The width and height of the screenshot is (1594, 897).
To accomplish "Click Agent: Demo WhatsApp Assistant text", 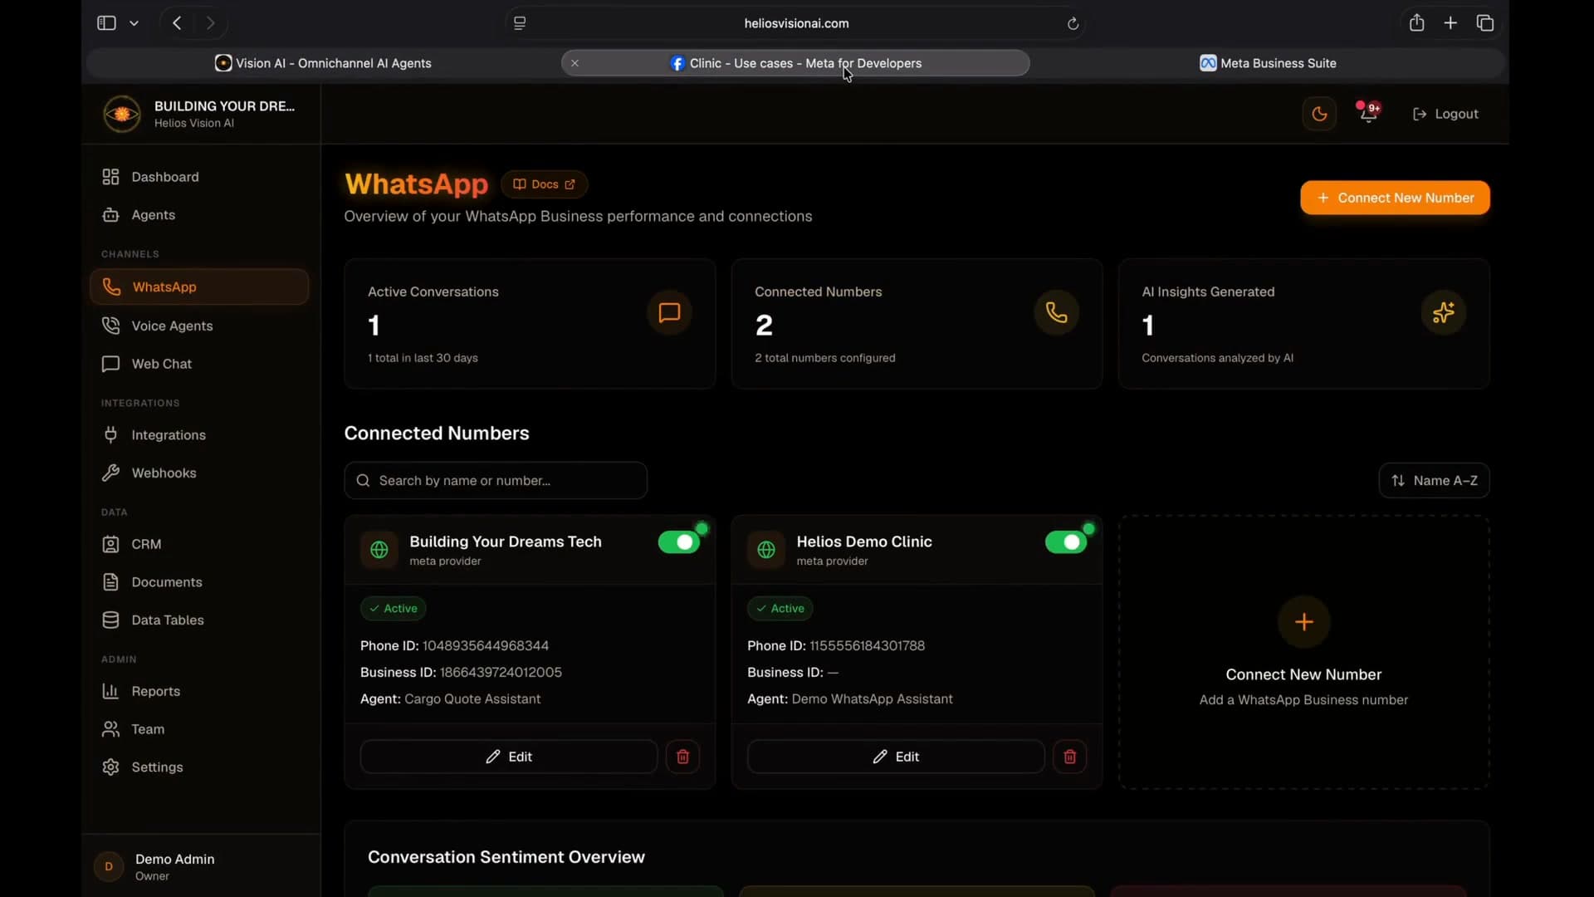I will click(x=850, y=699).
